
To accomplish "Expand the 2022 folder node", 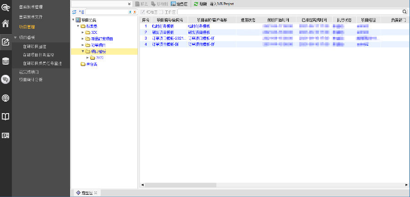I will 87,58.
